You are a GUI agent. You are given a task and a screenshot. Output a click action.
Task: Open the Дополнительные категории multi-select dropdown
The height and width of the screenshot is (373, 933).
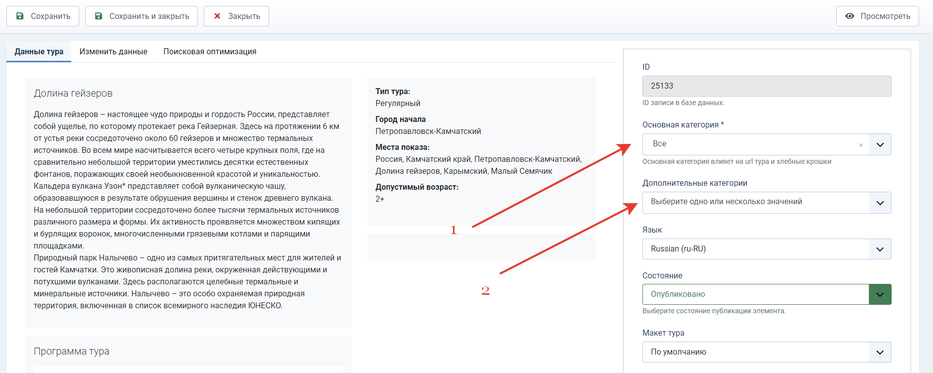(x=767, y=203)
